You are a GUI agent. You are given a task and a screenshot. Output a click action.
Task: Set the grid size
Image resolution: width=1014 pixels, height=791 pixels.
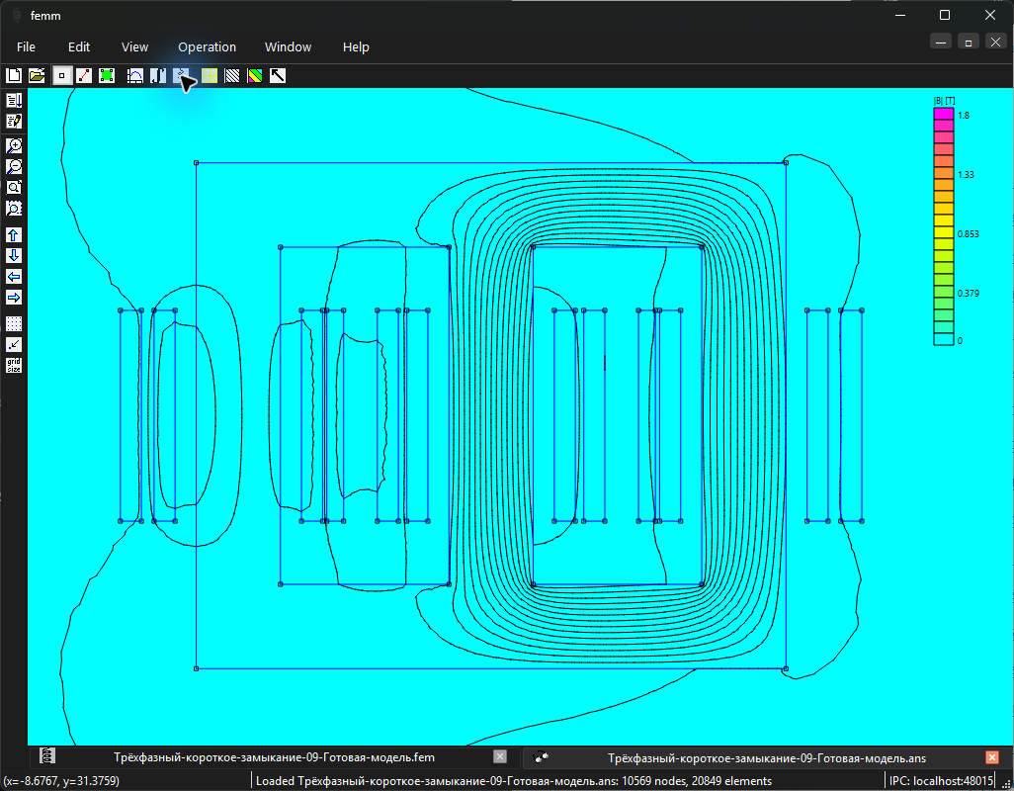coord(14,365)
